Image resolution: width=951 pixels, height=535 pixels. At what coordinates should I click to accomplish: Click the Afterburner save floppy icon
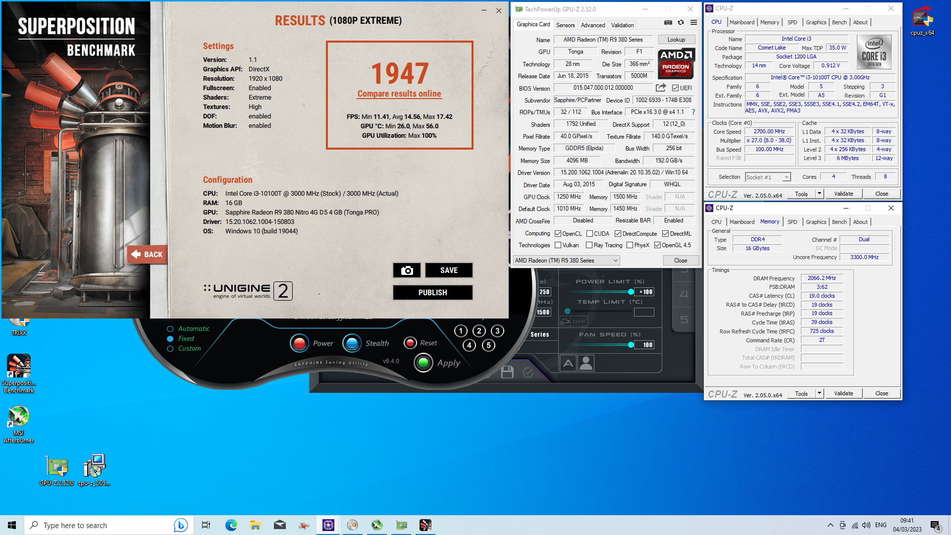[507, 372]
